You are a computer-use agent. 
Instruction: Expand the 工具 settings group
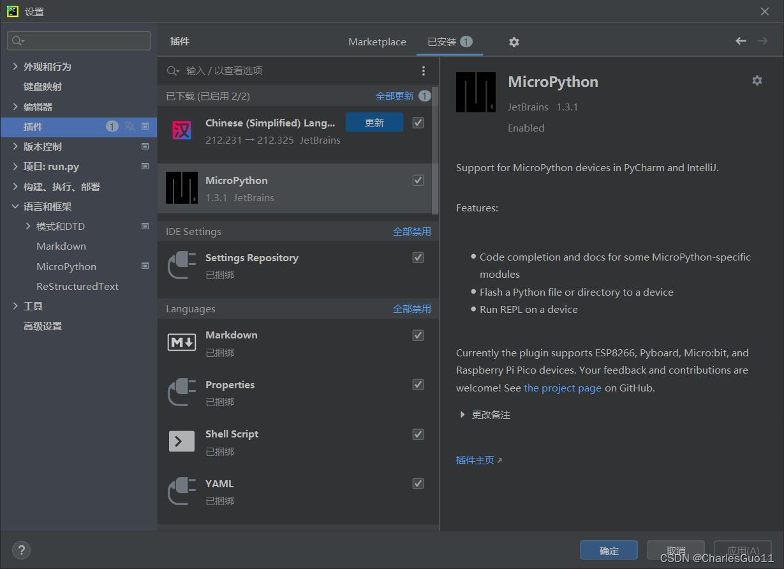pyautogui.click(x=15, y=306)
